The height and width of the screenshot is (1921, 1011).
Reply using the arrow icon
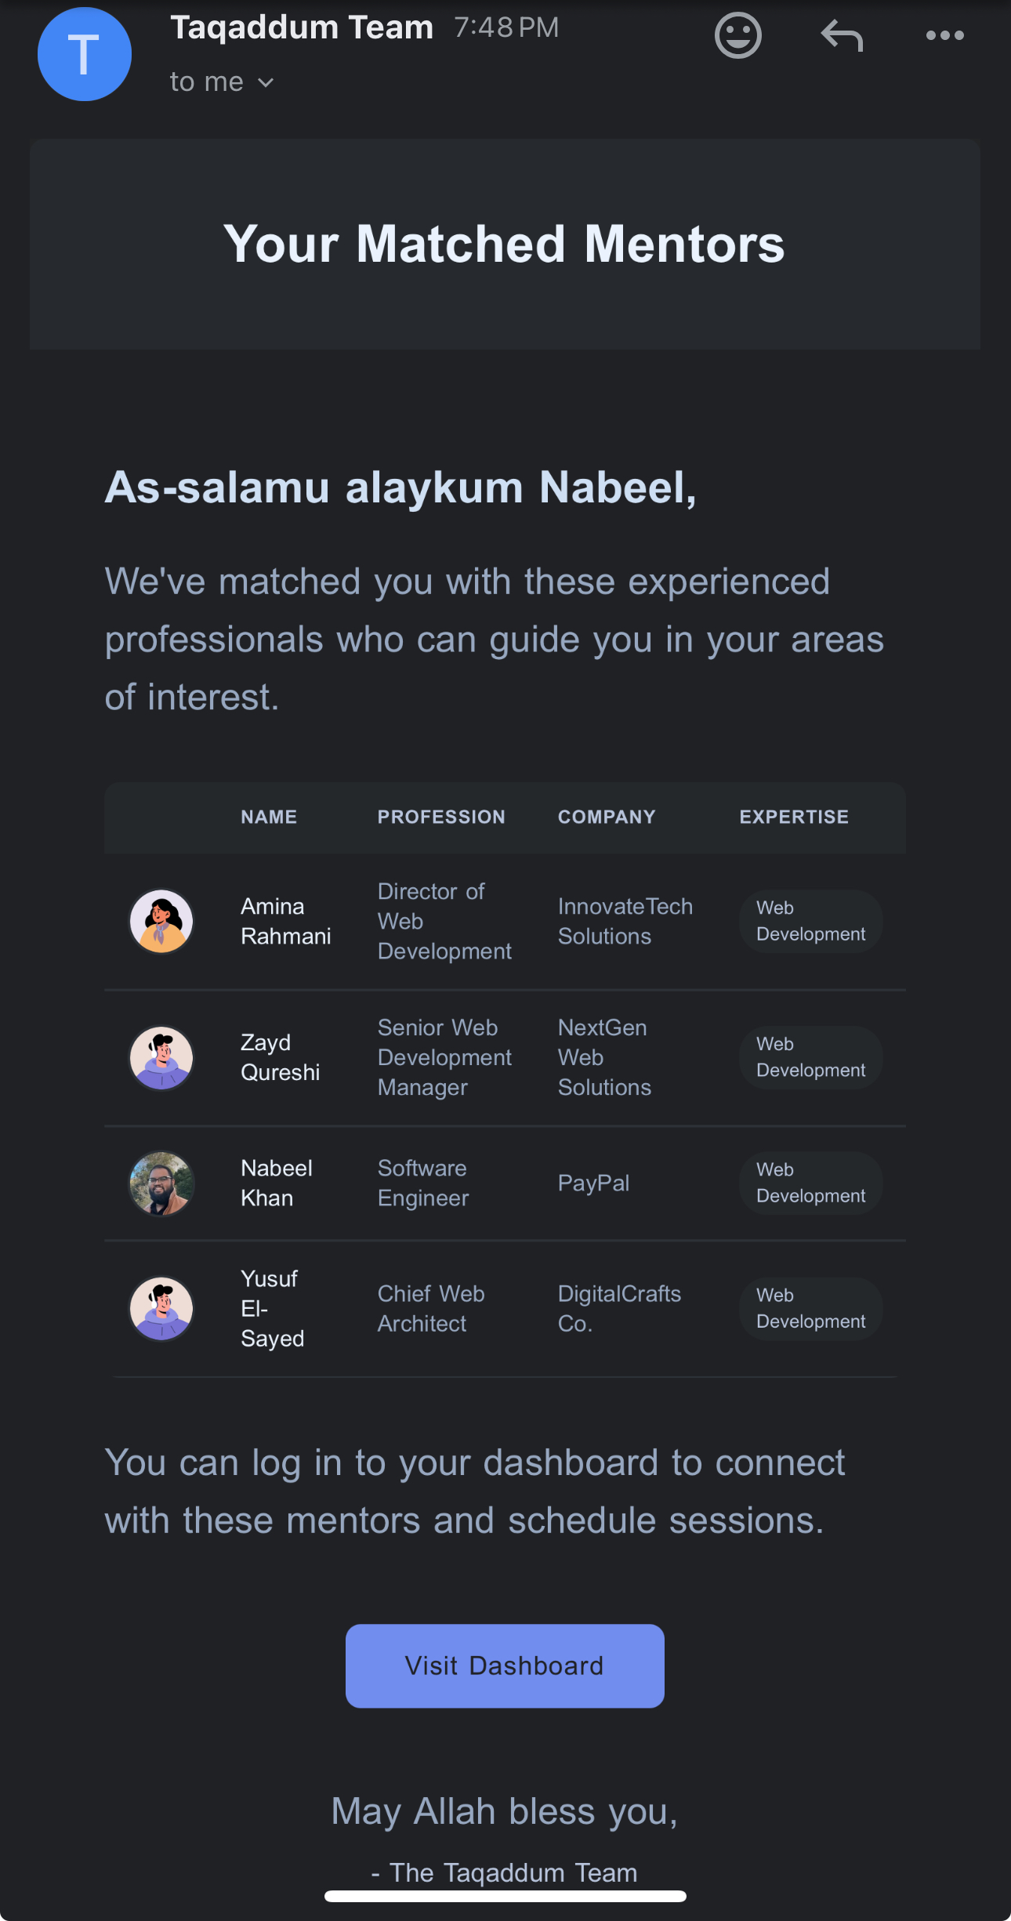coord(842,35)
